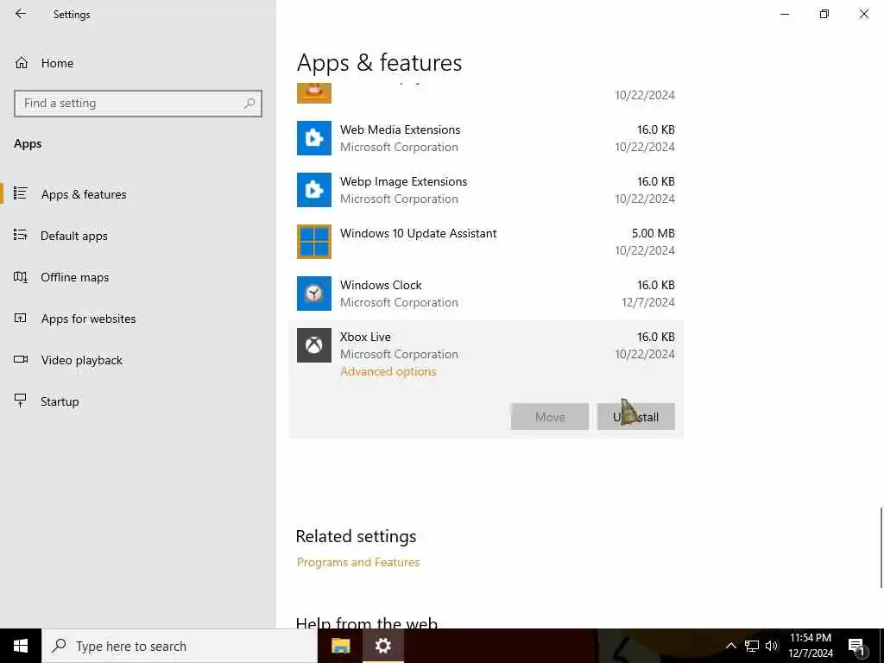This screenshot has height=663, width=884.
Task: Click the Uninstall button for Xbox Live
Action: tap(636, 417)
